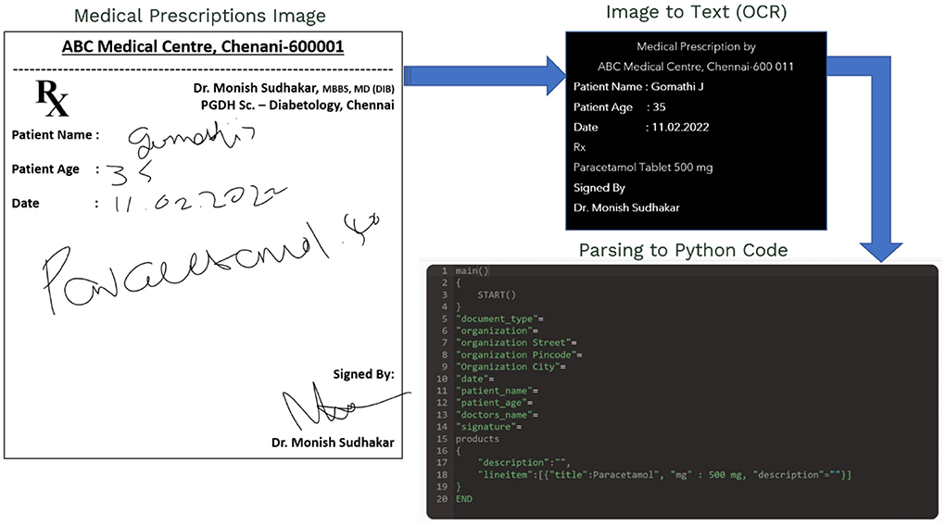Click the "Organization City"= code line
Screen dimensions: 946x525
511,367
